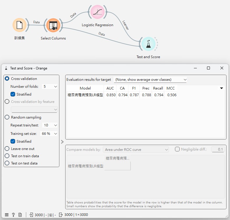Choose the Leave one out option
230x220 pixels.
pos(7,149)
